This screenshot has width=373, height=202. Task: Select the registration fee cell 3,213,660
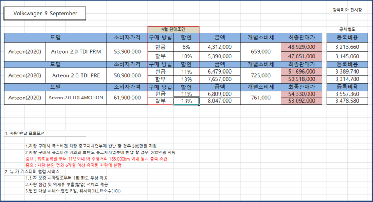(347, 47)
